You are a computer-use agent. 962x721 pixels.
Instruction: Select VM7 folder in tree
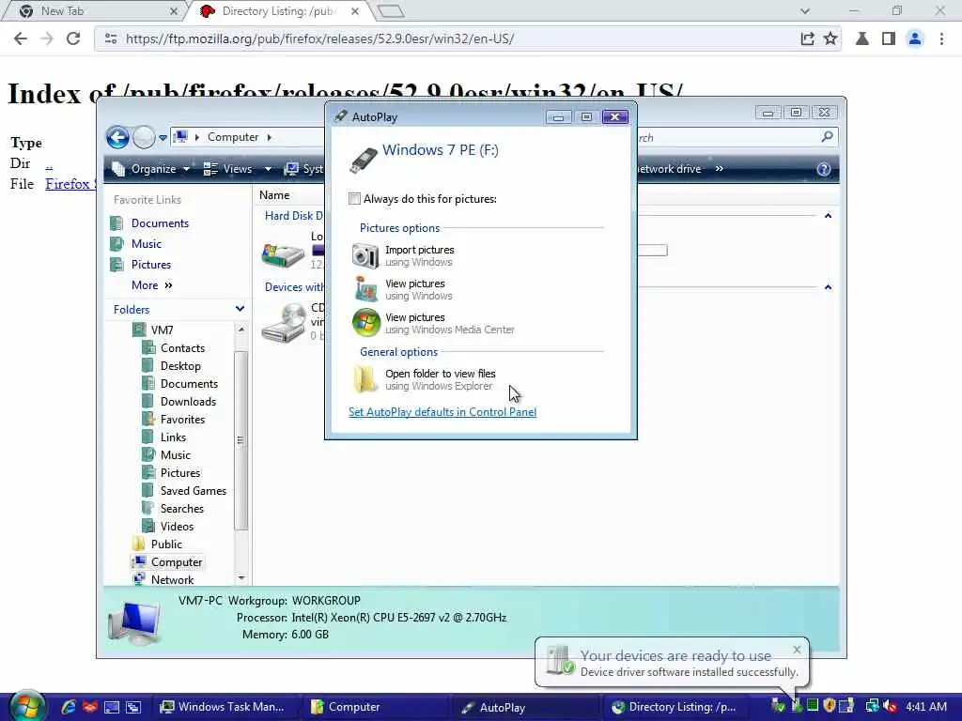(x=162, y=330)
